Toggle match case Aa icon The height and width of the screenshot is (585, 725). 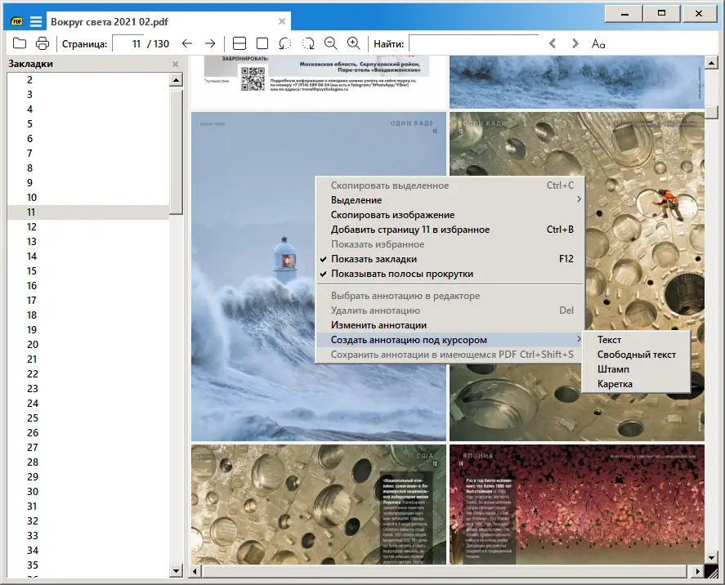598,43
